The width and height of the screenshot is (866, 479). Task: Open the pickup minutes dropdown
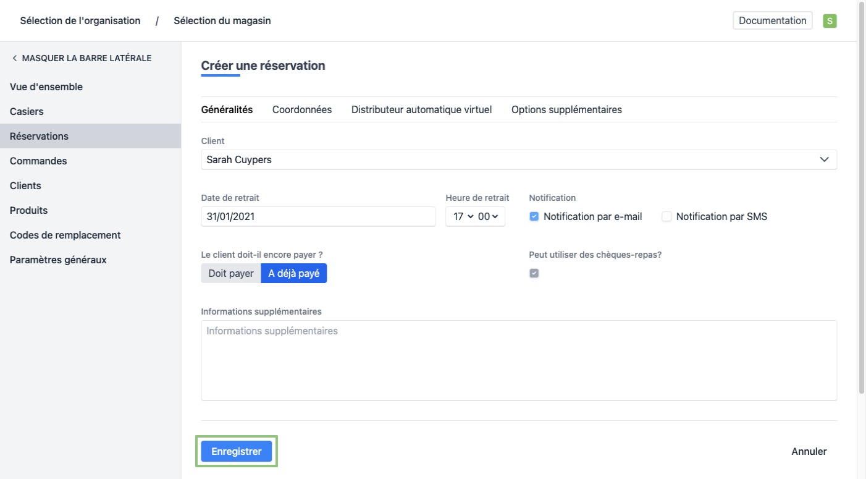489,216
